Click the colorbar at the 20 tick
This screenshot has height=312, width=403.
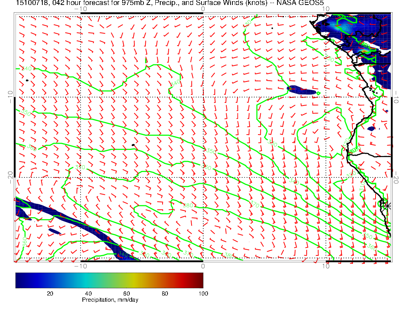click(x=50, y=280)
